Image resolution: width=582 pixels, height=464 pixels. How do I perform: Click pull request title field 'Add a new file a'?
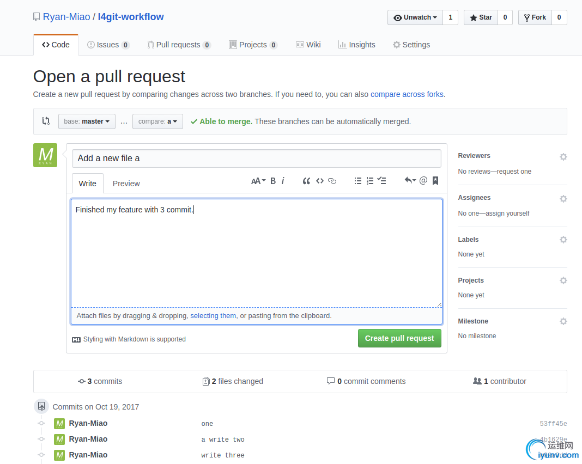coord(257,158)
